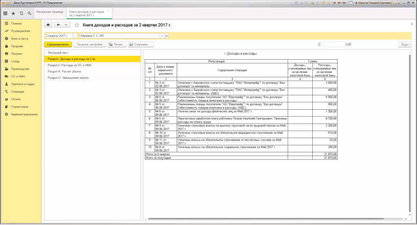
Task: Navigate forward with the right arrow
Action: (66, 25)
